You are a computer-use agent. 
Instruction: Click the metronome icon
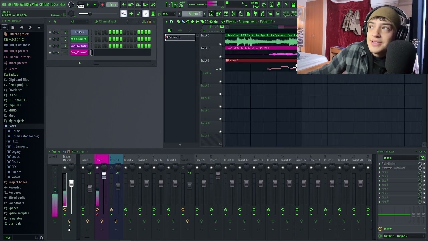point(124,5)
